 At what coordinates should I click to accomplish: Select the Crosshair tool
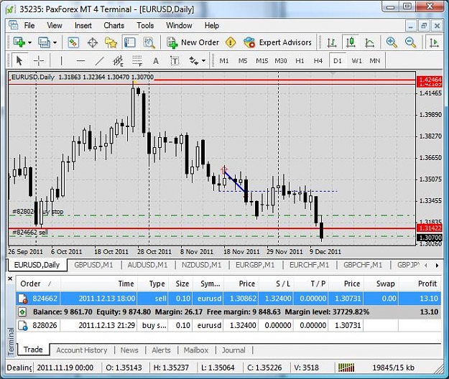point(39,60)
